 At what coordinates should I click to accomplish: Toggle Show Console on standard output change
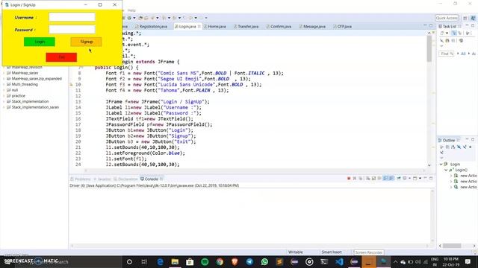(385, 179)
